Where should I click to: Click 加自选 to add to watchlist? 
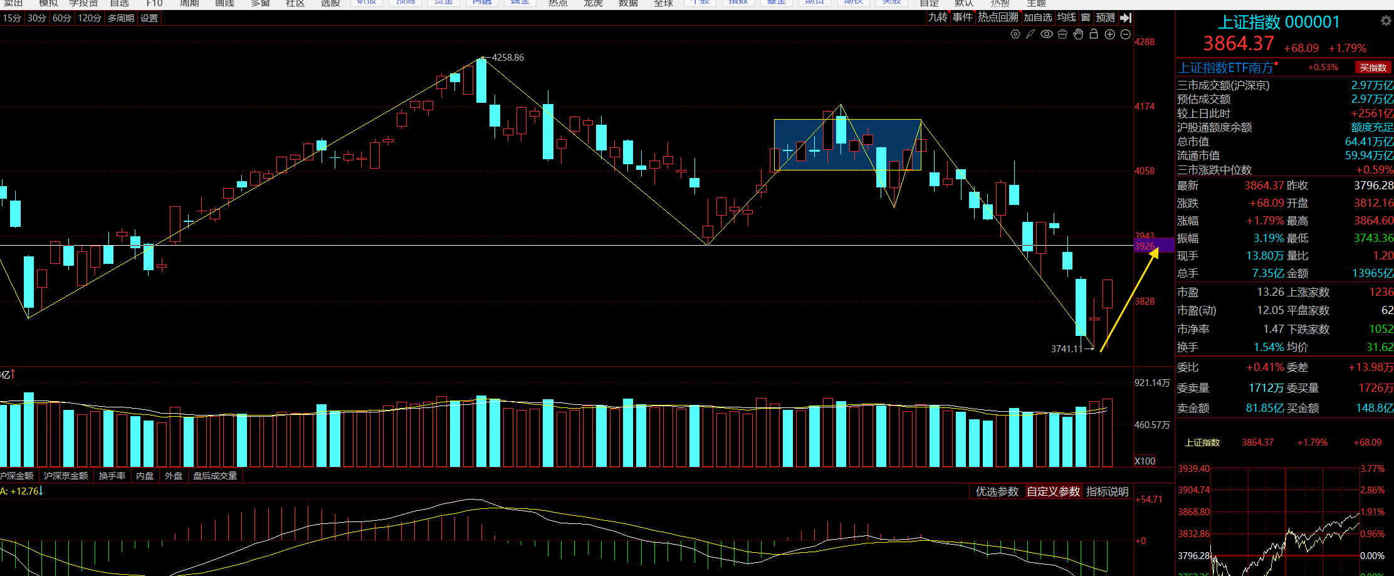(1038, 18)
